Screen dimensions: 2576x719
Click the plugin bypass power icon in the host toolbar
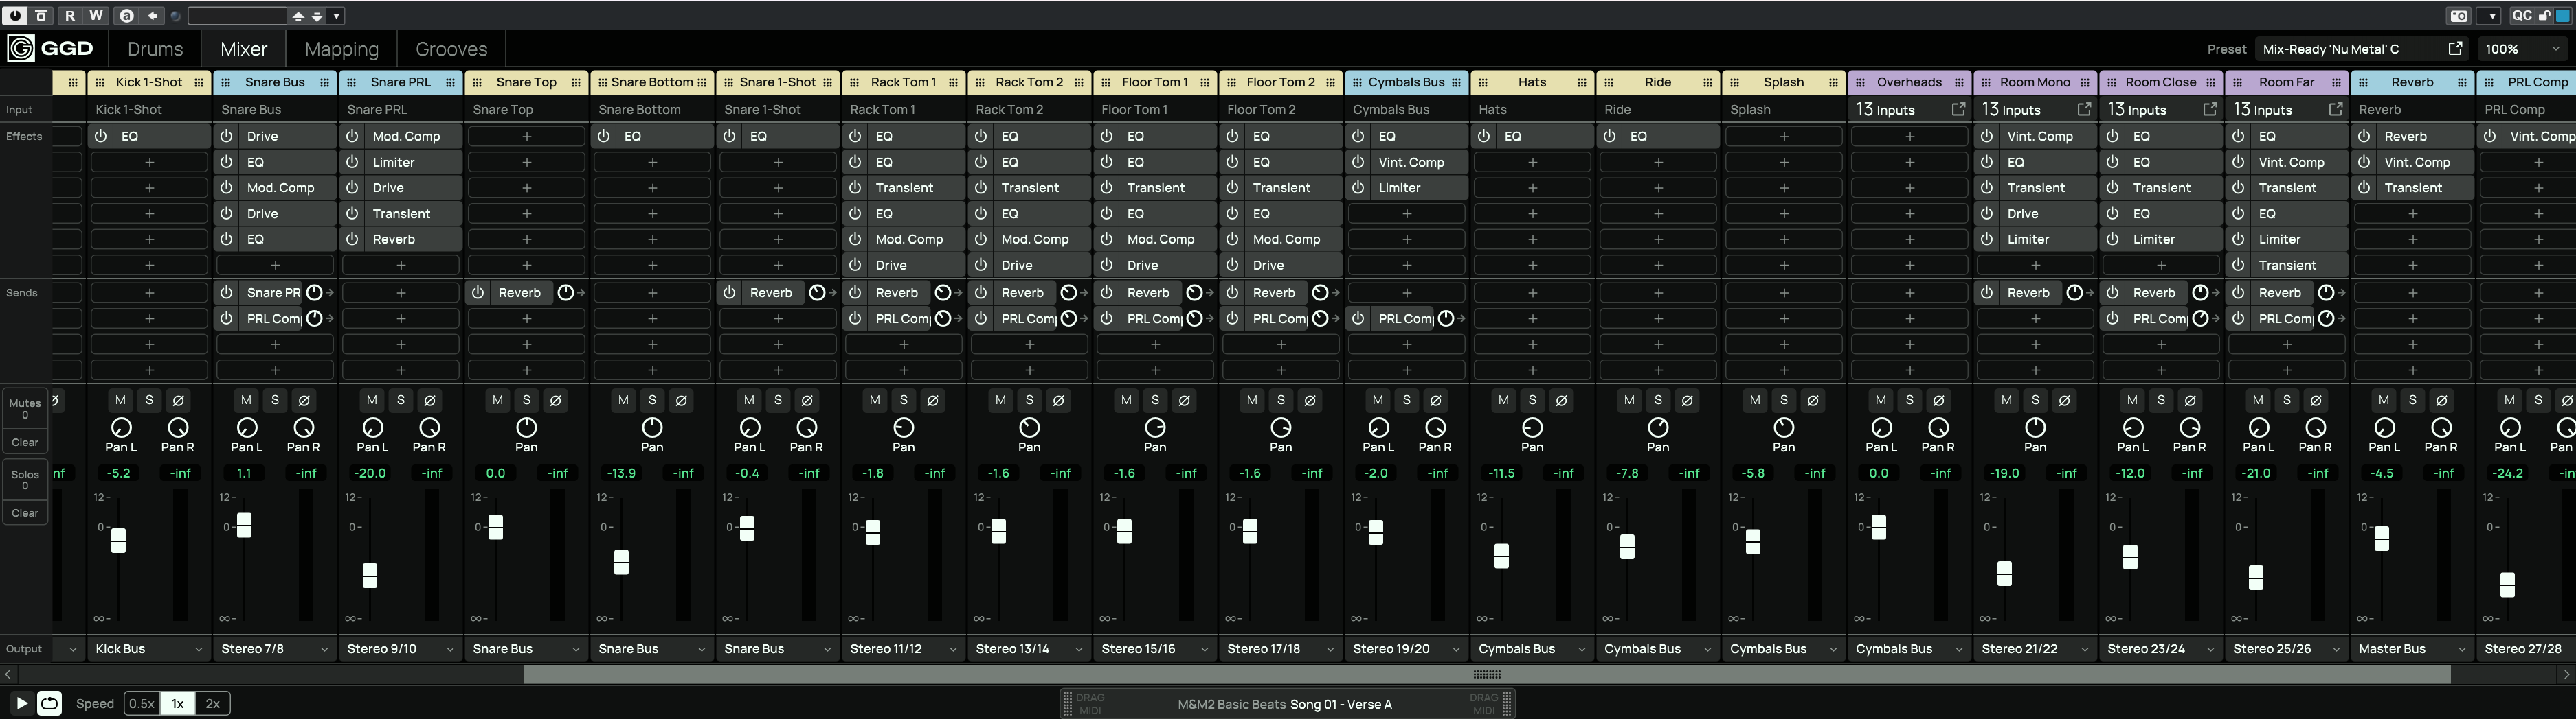[15, 16]
